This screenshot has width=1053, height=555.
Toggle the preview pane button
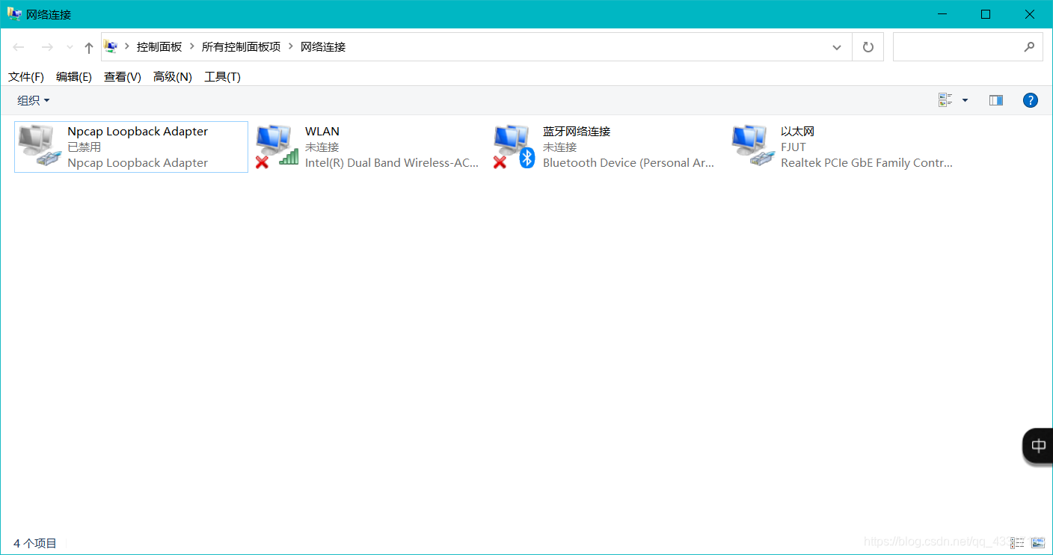point(995,100)
